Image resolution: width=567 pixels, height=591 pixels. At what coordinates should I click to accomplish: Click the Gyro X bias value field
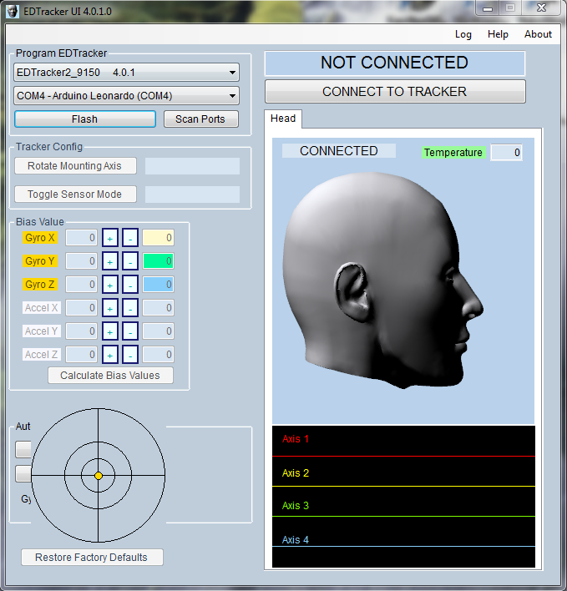coord(82,238)
